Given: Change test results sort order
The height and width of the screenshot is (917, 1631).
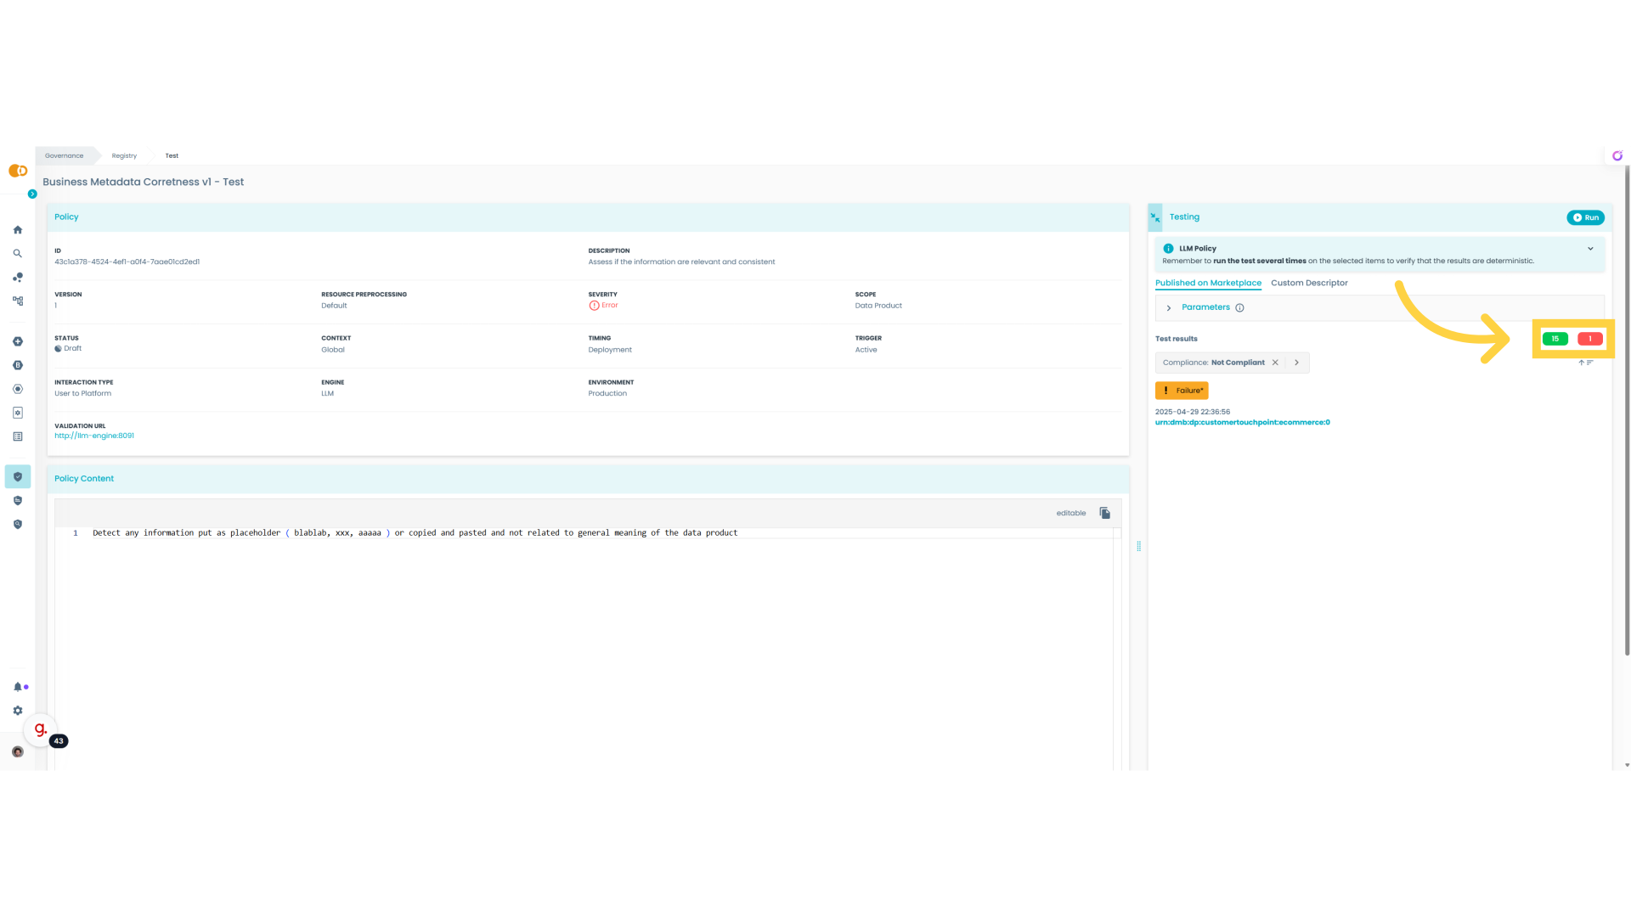Looking at the screenshot, I should click(x=1586, y=363).
